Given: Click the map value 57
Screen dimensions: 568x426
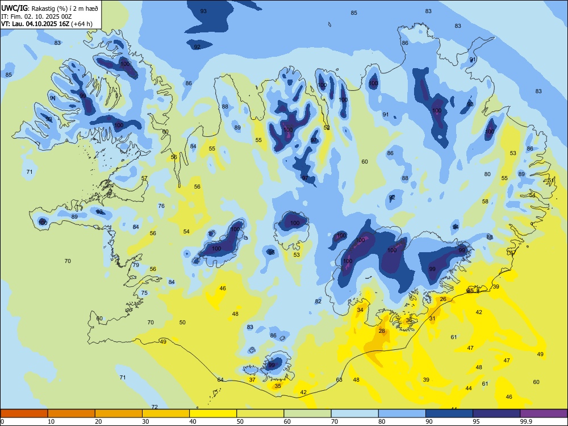Looking at the screenshot, I should point(144,178).
